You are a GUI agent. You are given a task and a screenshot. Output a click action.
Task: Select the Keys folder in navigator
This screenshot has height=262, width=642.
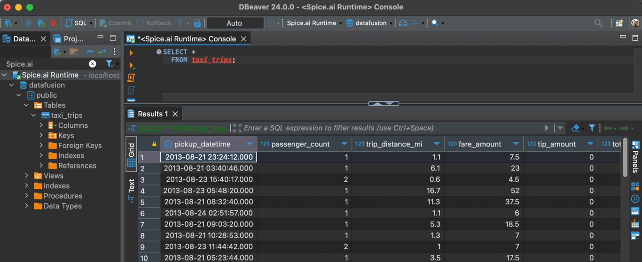coord(62,136)
